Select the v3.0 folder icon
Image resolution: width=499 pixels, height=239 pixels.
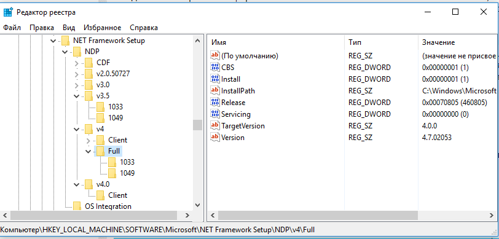(x=88, y=85)
